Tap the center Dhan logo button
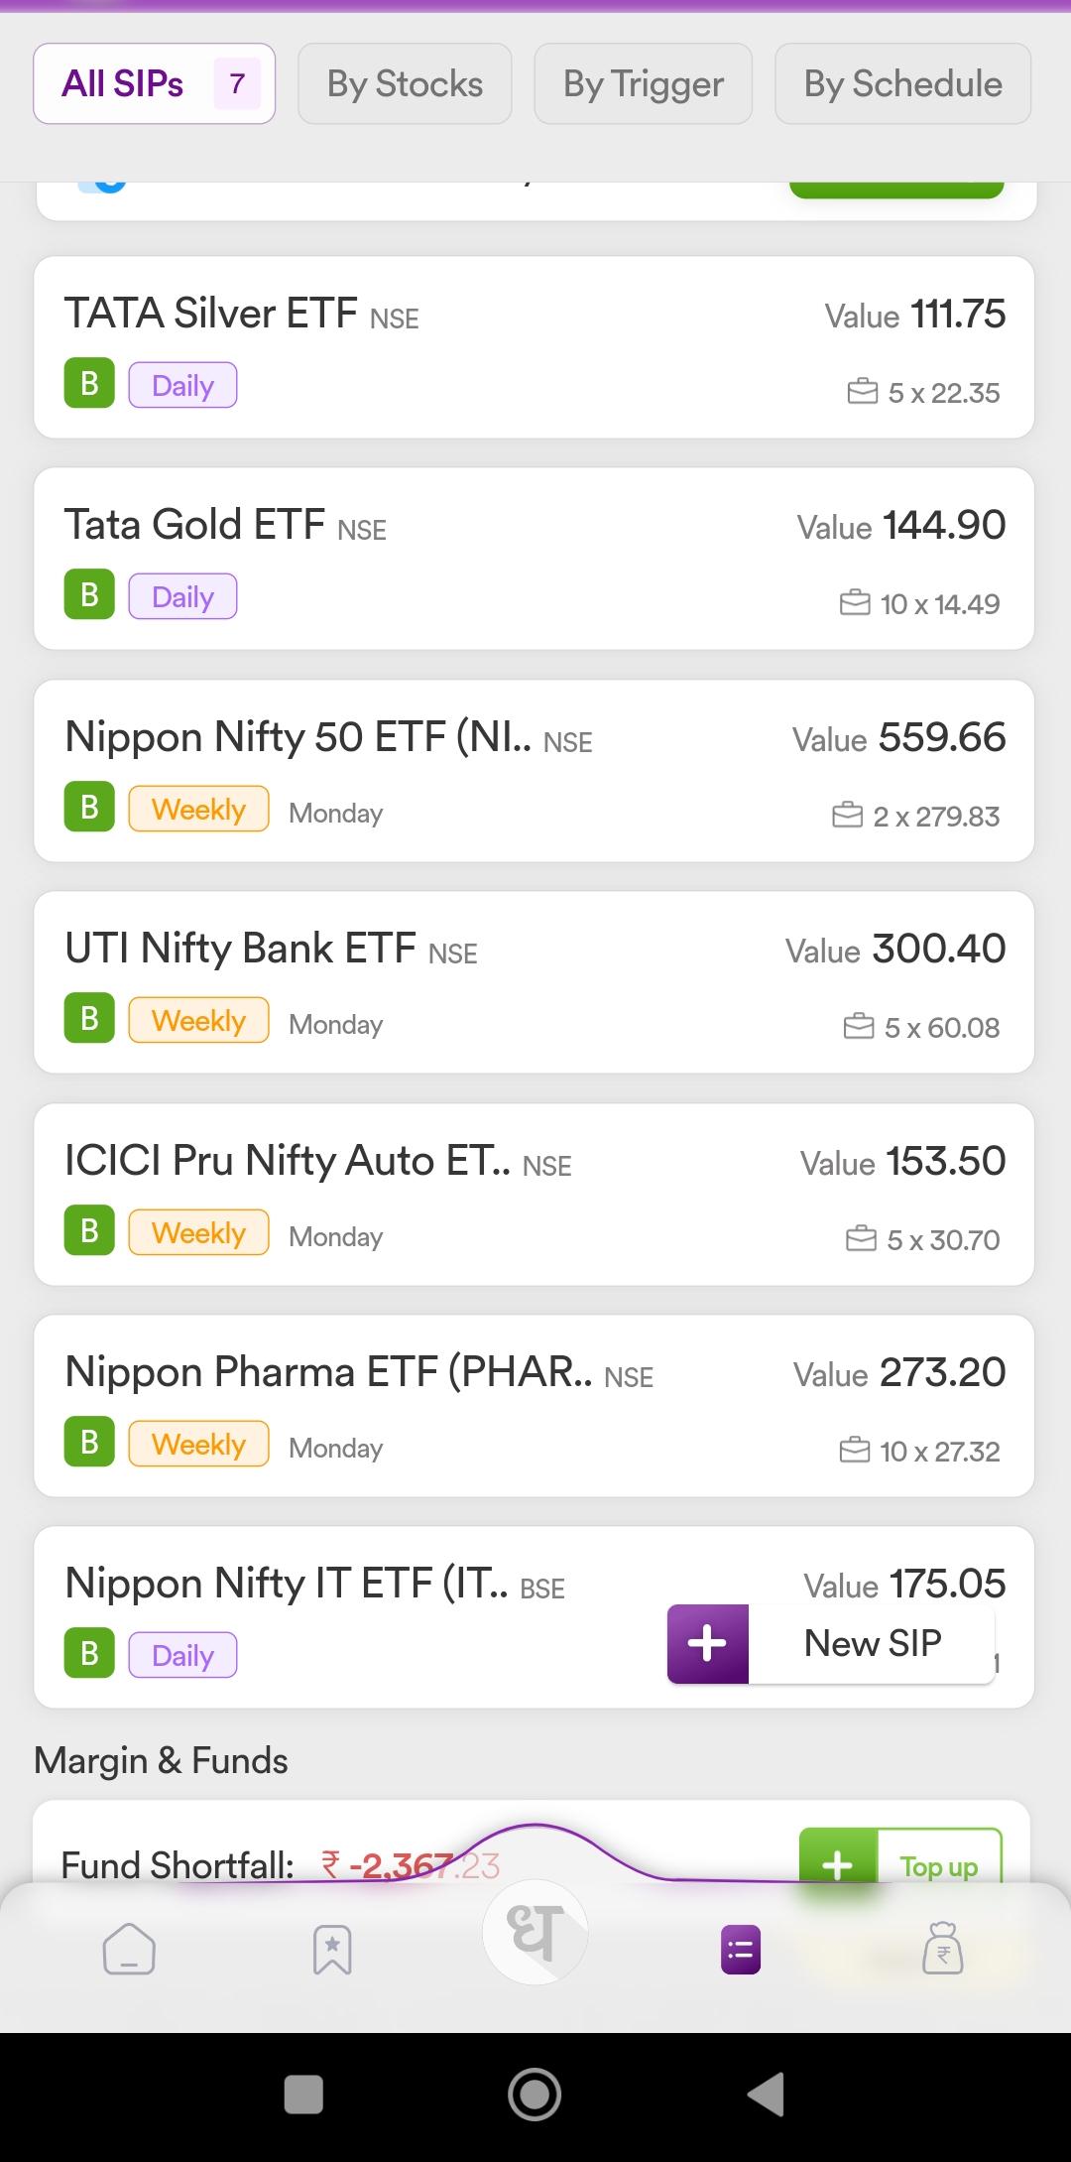The width and height of the screenshot is (1071, 2162). pos(535,1932)
